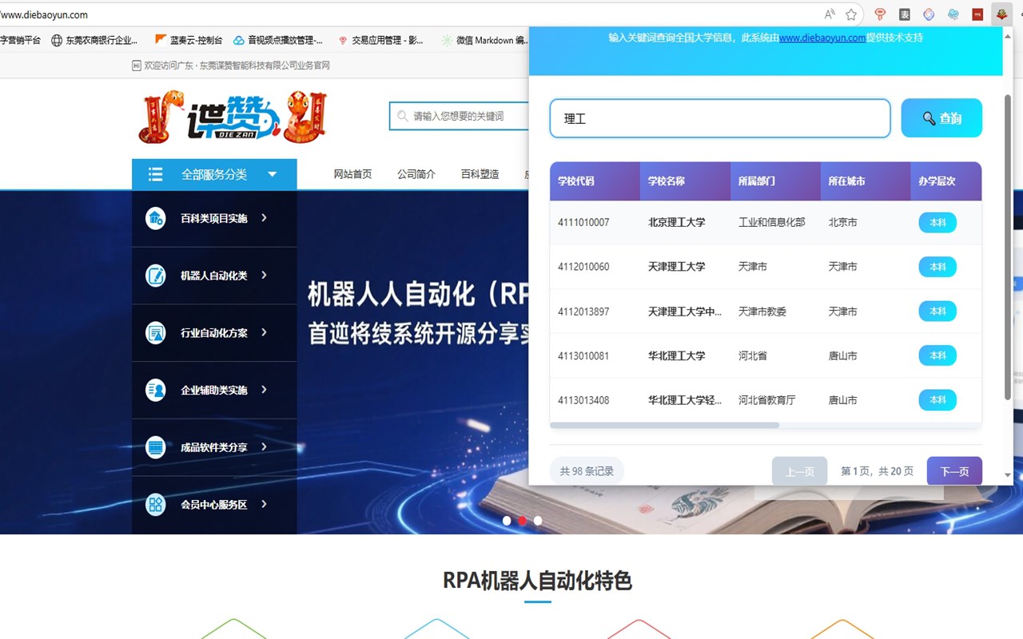Click the 百科类项目实施 sidebar icon
Image resolution: width=1023 pixels, height=639 pixels.
click(156, 218)
